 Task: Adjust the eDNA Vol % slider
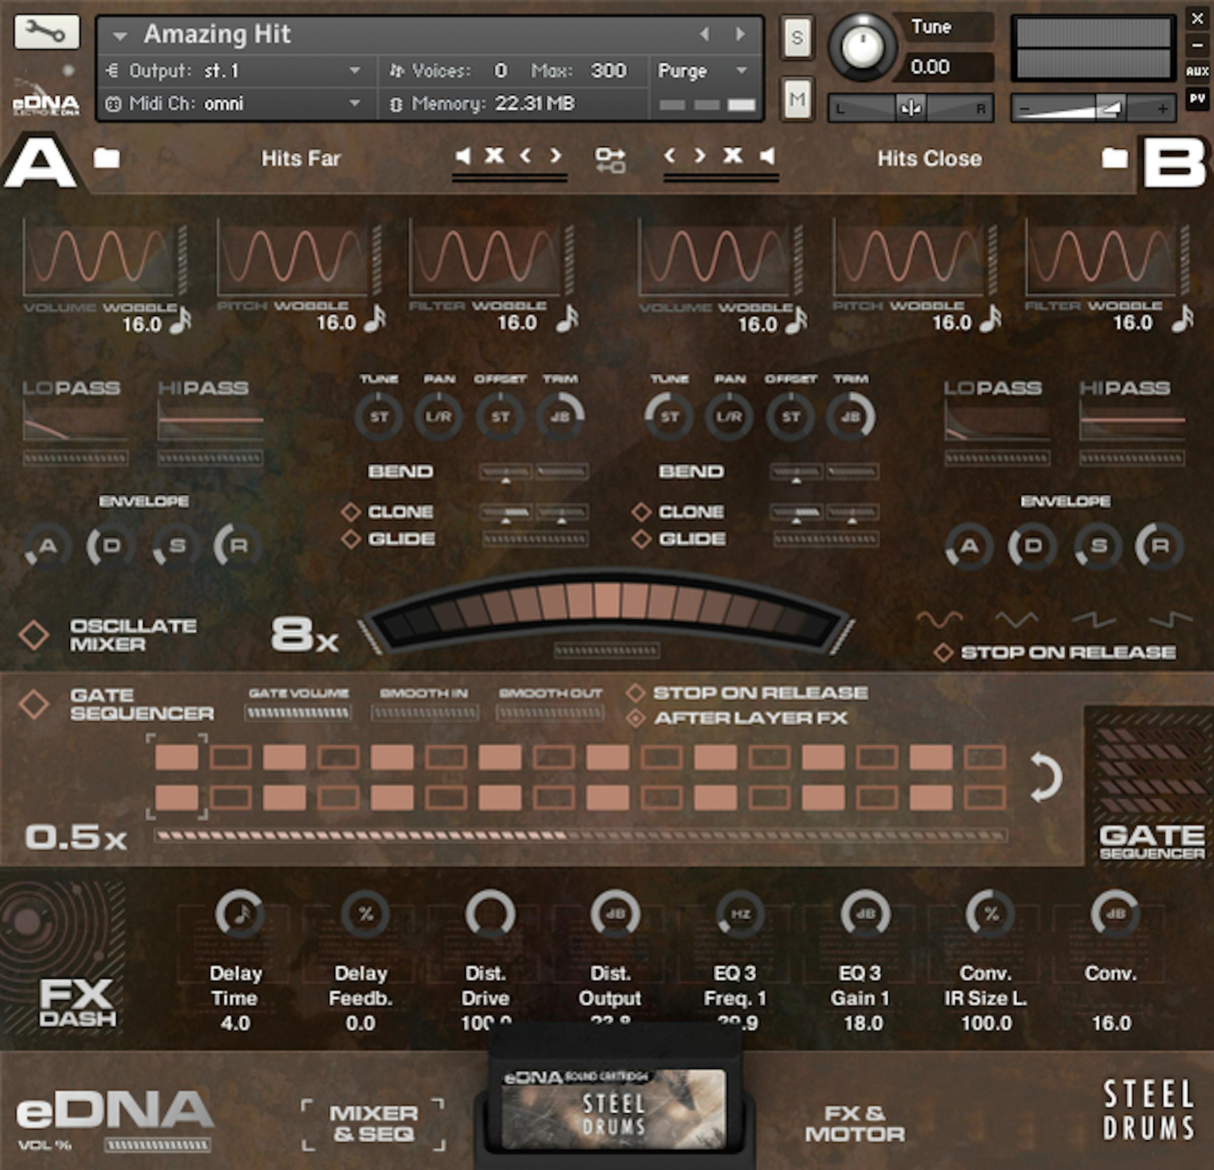pos(158,1145)
